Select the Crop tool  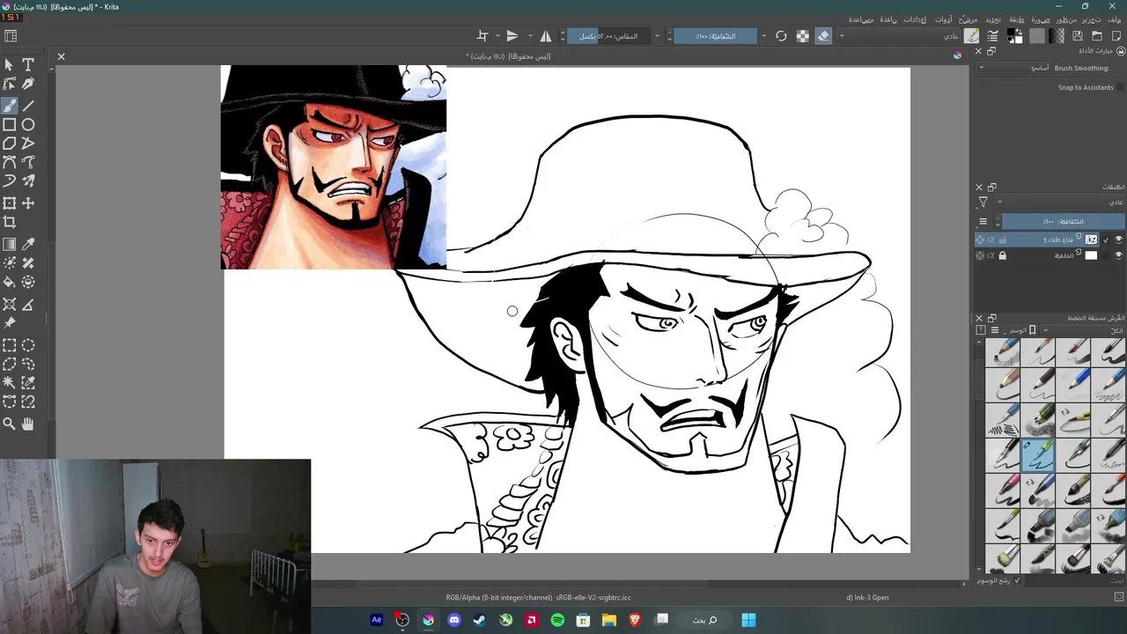10,222
